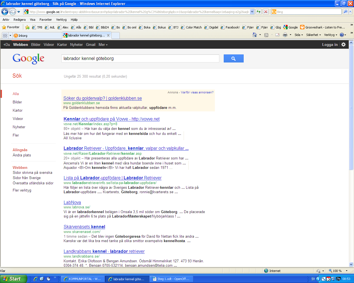Expand the Mer menu in Google bar
The width and height of the screenshot is (354, 283).
tap(103, 44)
